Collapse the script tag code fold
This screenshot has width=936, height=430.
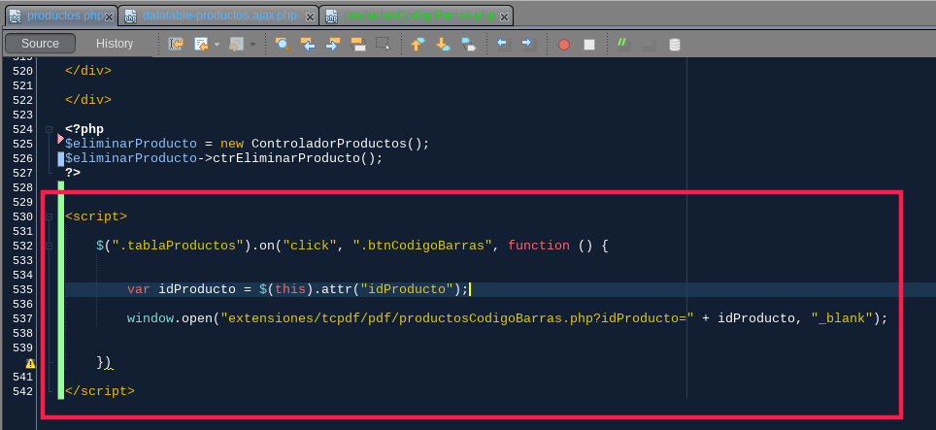pyautogui.click(x=50, y=216)
